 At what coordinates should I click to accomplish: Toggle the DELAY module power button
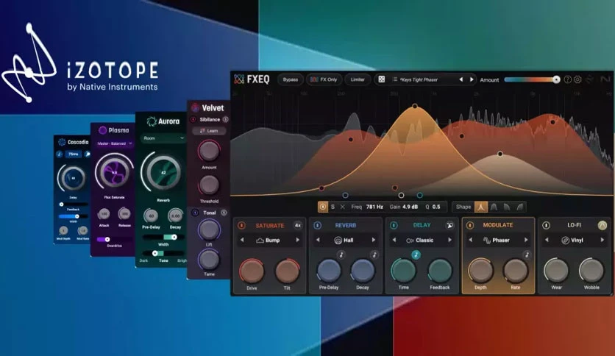tap(394, 225)
